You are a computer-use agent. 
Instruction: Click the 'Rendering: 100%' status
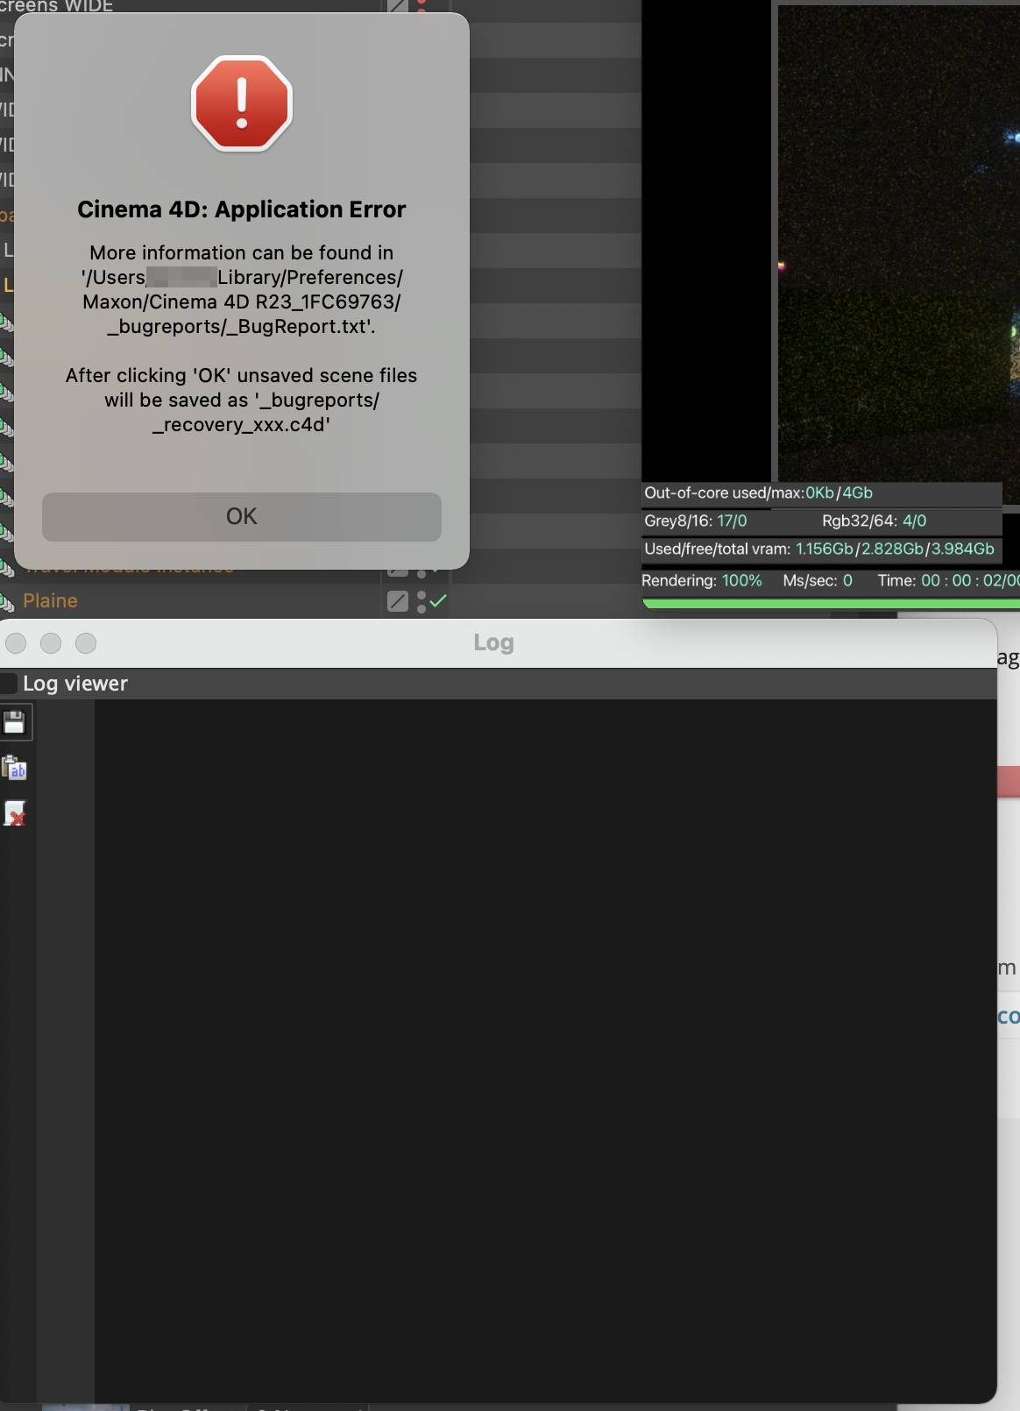click(702, 581)
